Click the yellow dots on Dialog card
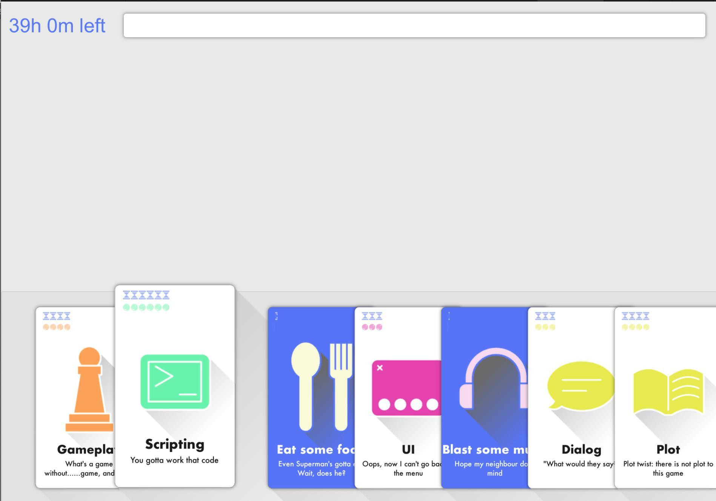This screenshot has width=716, height=501. click(545, 327)
